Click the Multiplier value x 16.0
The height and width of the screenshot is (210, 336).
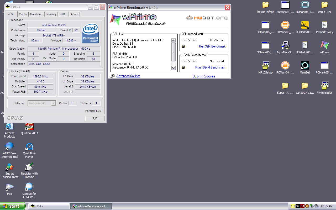(40, 81)
